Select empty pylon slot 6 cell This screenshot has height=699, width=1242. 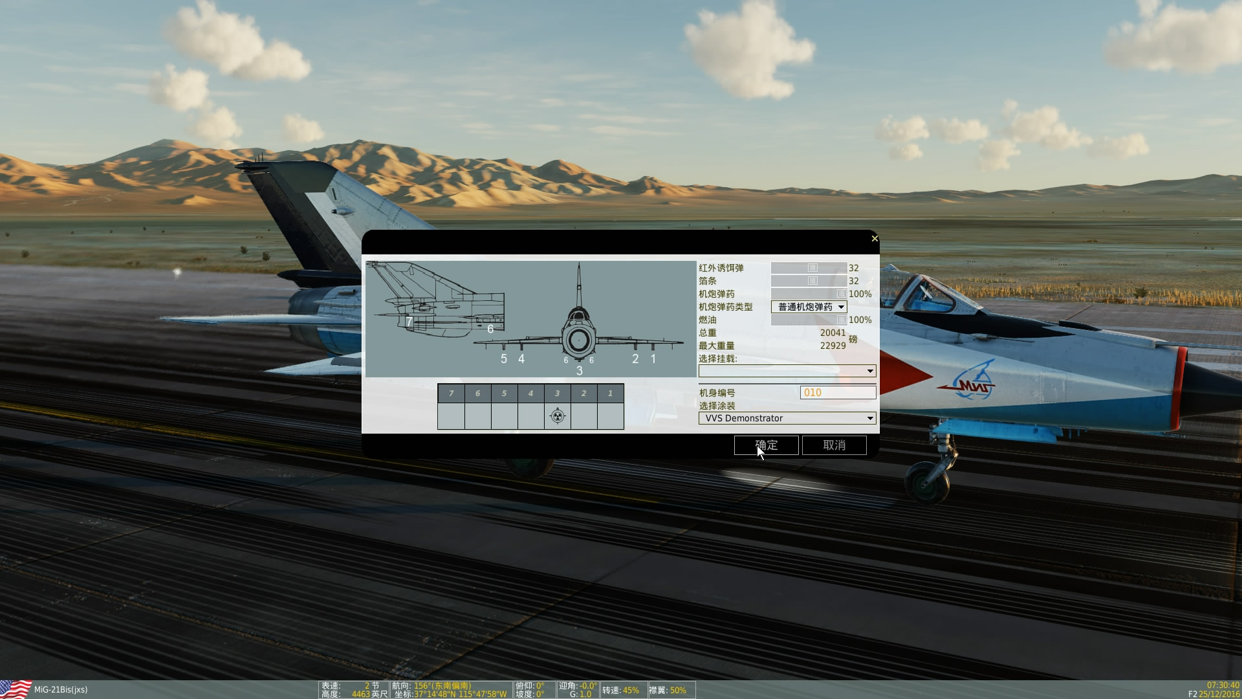tap(477, 416)
